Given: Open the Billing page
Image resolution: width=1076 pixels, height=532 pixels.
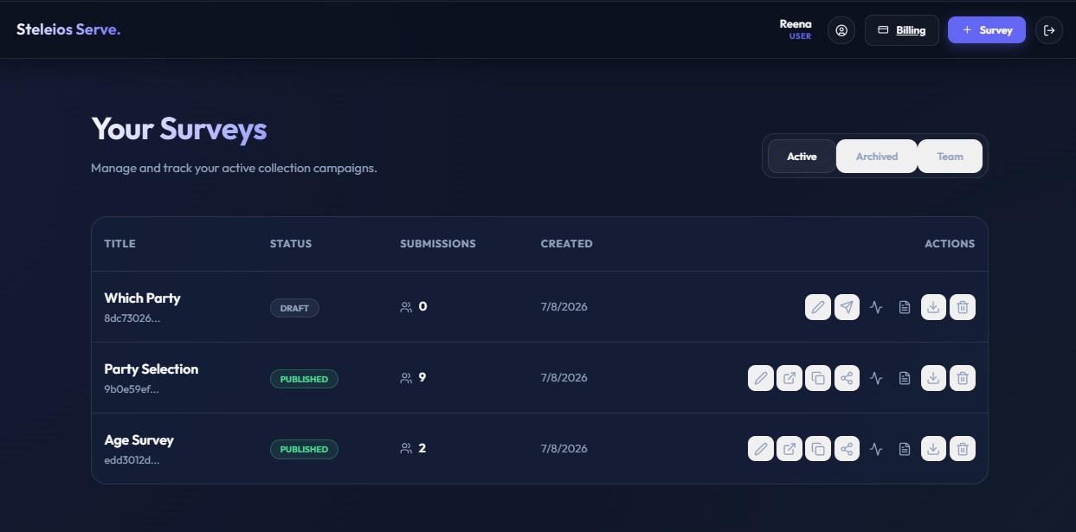Looking at the screenshot, I should [x=901, y=30].
